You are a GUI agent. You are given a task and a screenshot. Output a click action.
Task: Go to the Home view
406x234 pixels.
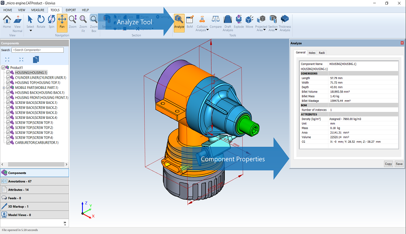coord(7,21)
